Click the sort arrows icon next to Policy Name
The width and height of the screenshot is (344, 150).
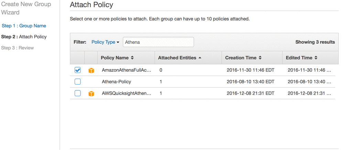132,58
